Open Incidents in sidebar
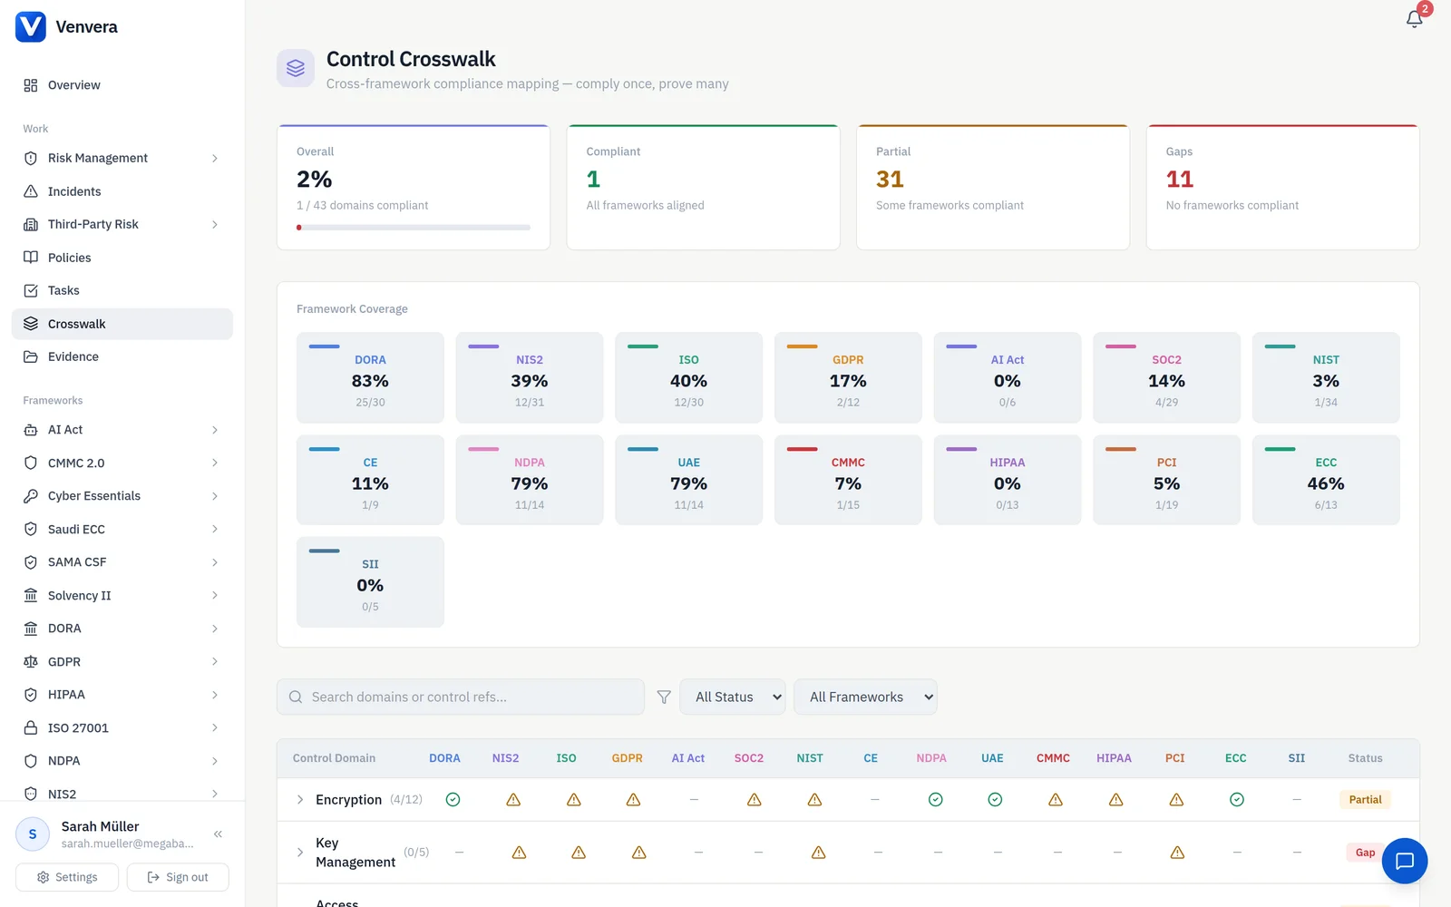Image resolution: width=1451 pixels, height=907 pixels. click(x=122, y=191)
